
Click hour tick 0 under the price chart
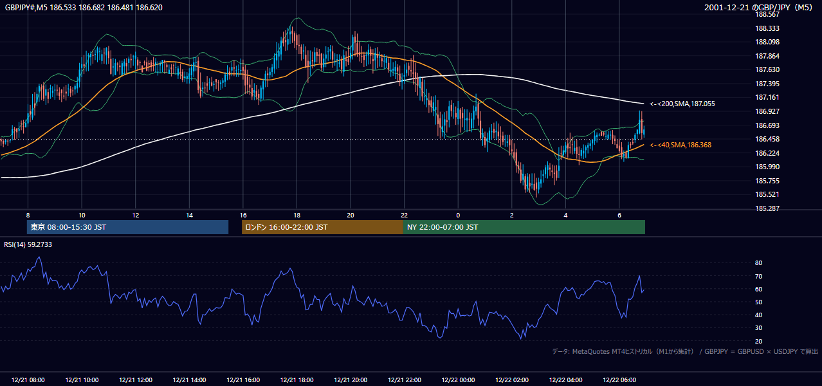(458, 214)
